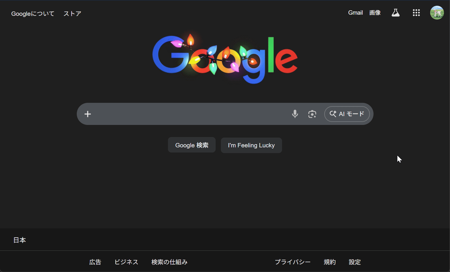Open Gmail from the top bar
This screenshot has height=272, width=450.
point(355,13)
